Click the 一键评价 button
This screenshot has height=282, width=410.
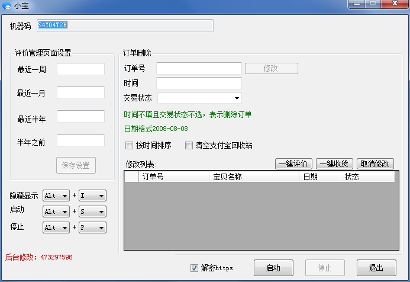(x=293, y=164)
